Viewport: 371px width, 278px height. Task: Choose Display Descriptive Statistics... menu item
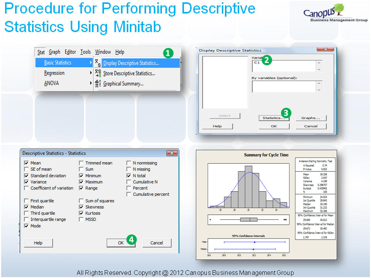click(137, 63)
